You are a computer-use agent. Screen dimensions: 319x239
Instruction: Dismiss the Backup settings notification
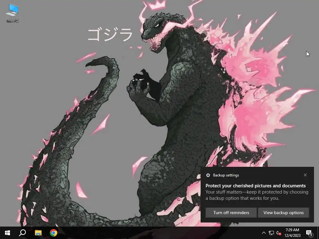point(305,175)
